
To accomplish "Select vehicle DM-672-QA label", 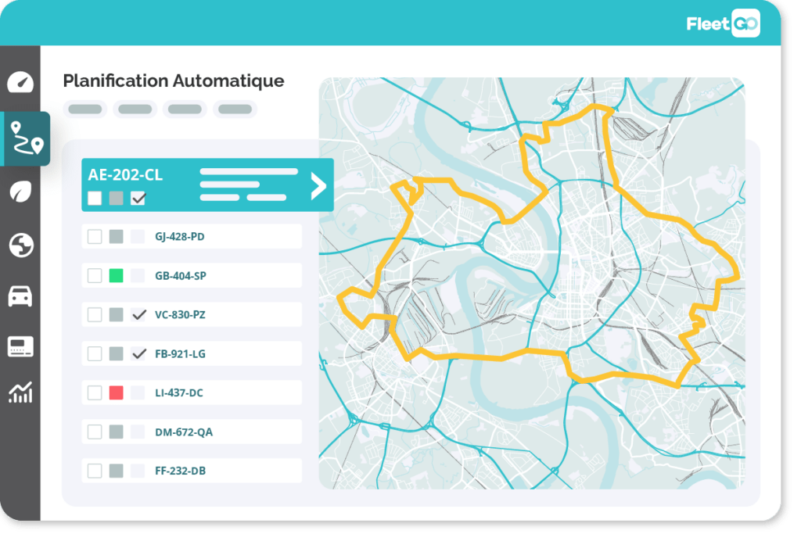I will (184, 432).
